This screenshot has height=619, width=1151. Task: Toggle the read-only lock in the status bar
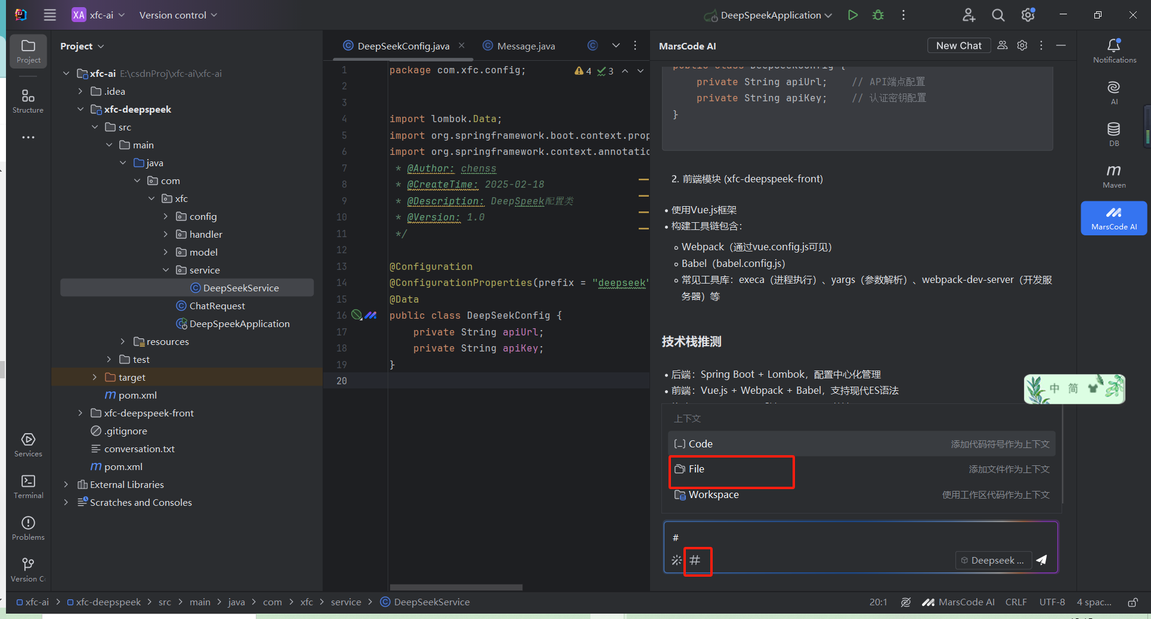[x=1132, y=602]
